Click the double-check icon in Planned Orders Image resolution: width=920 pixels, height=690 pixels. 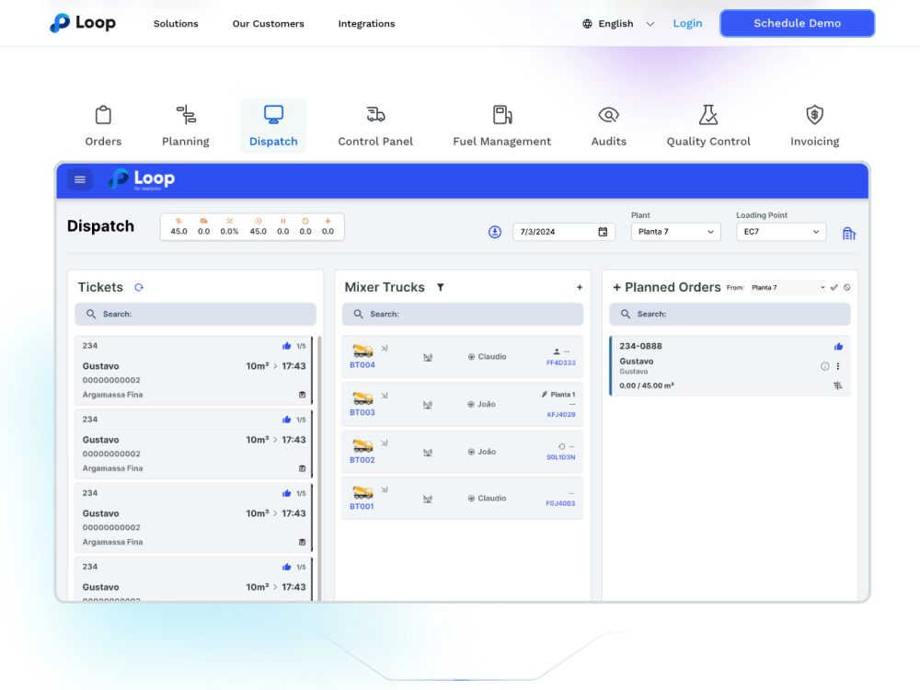pos(834,287)
